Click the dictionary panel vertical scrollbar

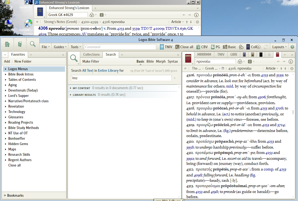point(293,112)
